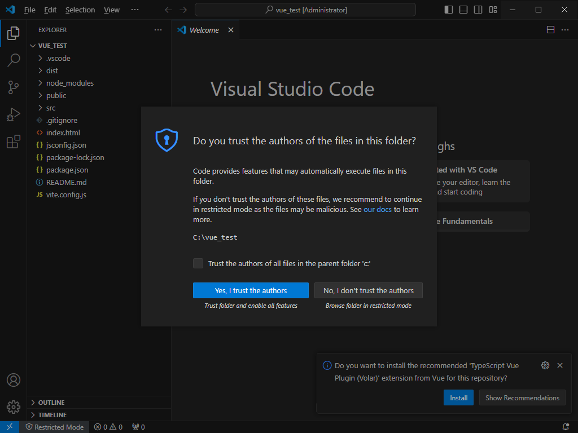The height and width of the screenshot is (433, 578).
Task: Open the Extensions view
Action: pos(14,142)
